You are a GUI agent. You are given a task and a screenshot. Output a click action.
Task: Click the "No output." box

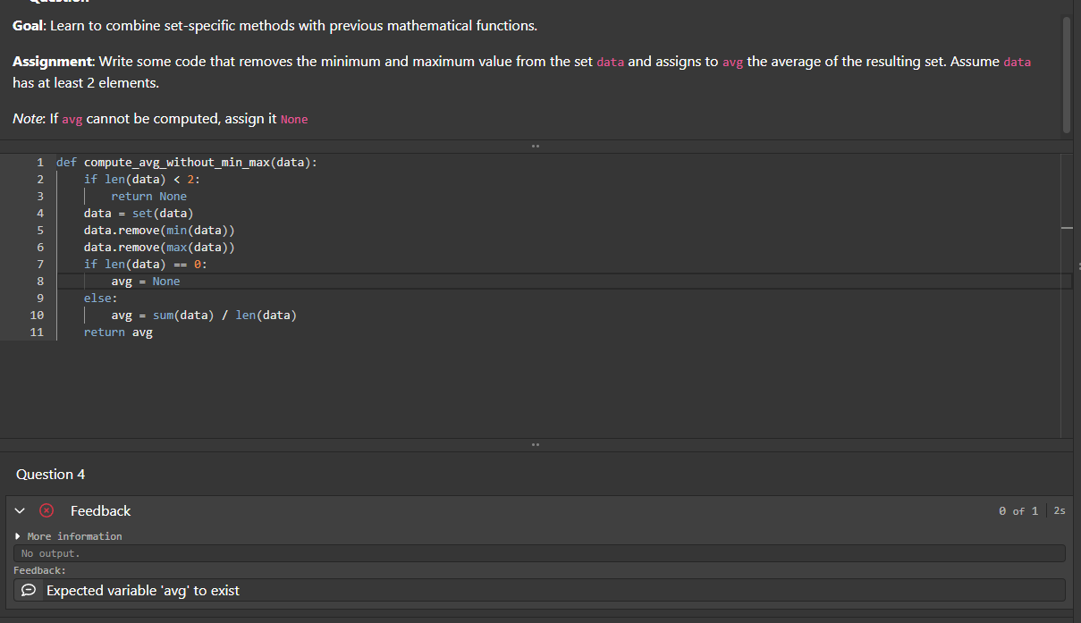[539, 553]
